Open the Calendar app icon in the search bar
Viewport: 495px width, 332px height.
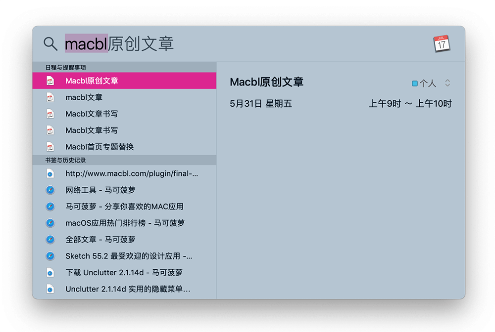point(442,43)
